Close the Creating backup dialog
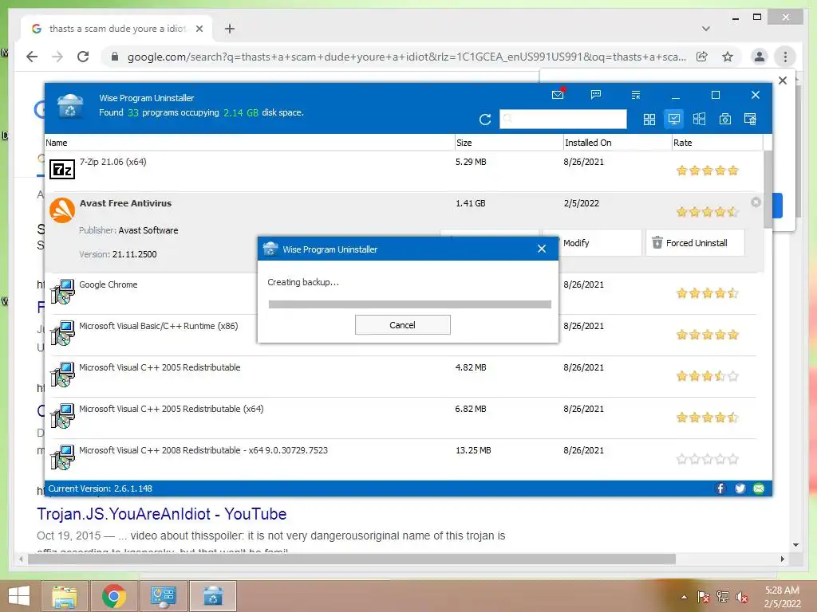Viewport: 817px width, 612px height. (x=542, y=249)
